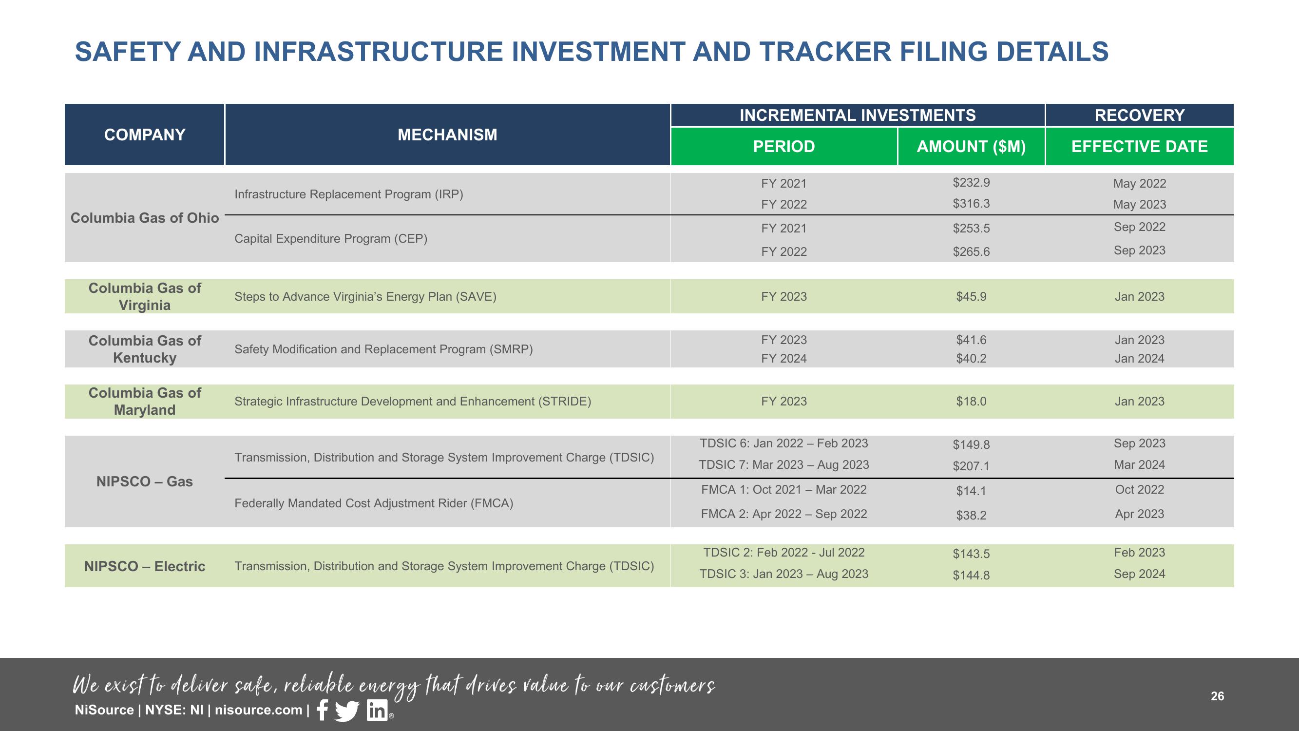Click the EFFECTIVE DATE subheader
The width and height of the screenshot is (1299, 731).
(x=1140, y=146)
